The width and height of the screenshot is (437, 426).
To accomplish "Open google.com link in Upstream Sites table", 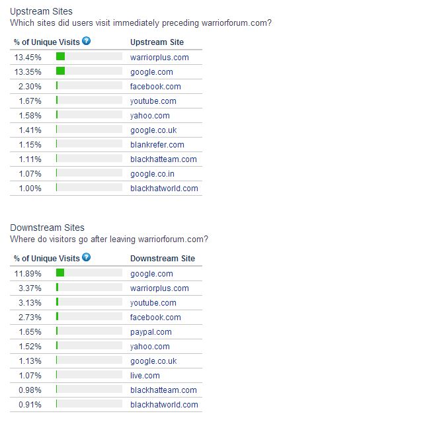I will [151, 72].
